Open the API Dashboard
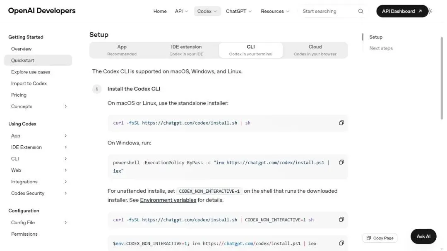This screenshot has width=447, height=251. (402, 11)
